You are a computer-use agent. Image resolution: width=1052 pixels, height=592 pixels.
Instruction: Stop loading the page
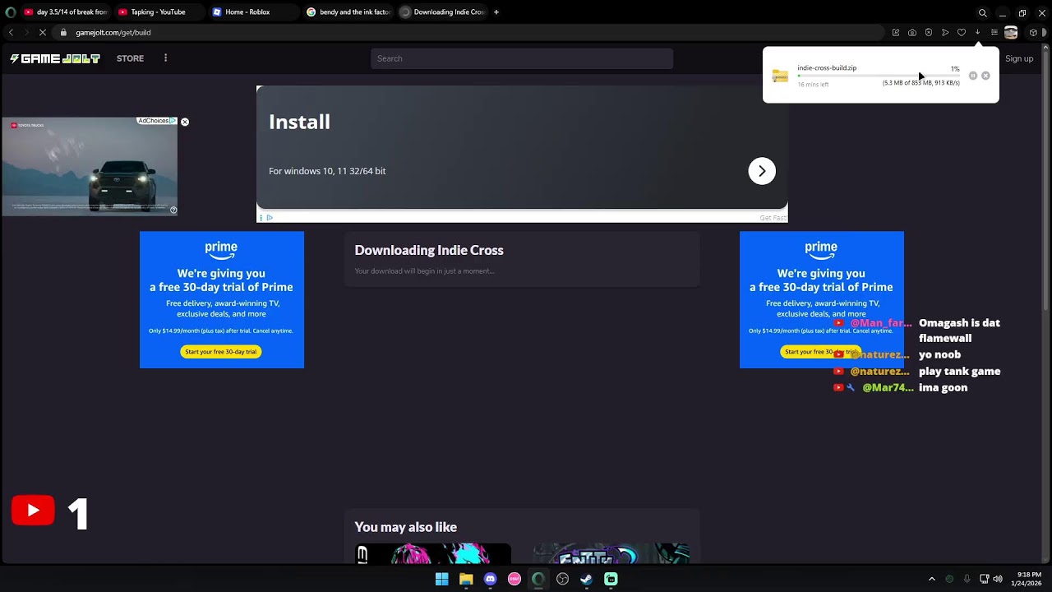tap(43, 33)
